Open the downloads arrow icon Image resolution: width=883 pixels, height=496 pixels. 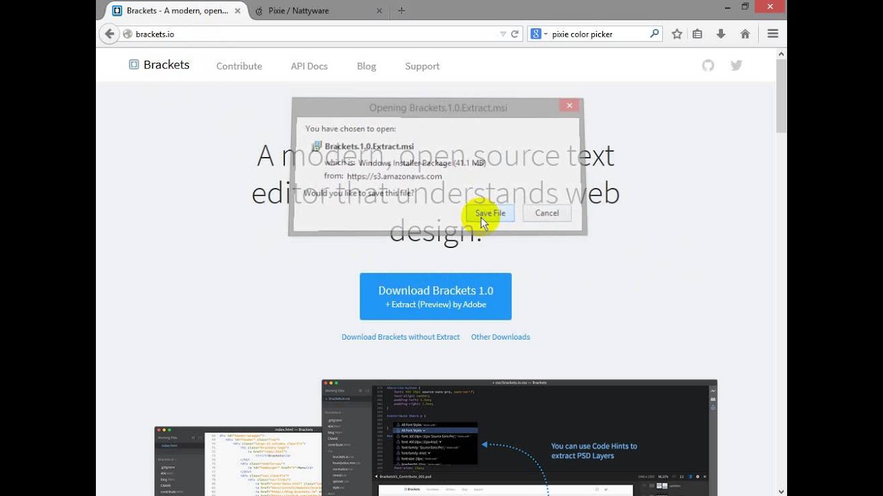coord(721,34)
